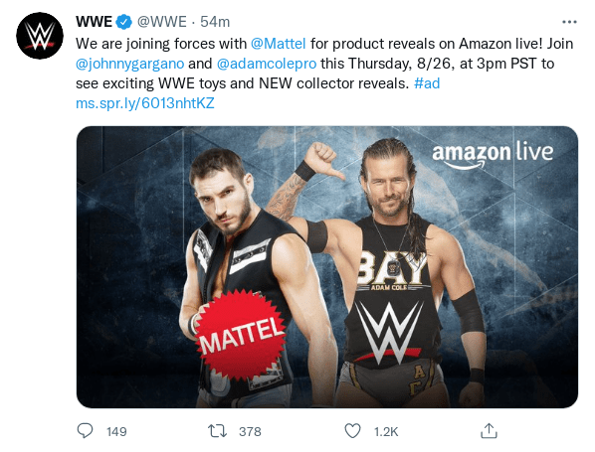Click the amazon live logo in image
595x452 pixels.
pyautogui.click(x=493, y=155)
